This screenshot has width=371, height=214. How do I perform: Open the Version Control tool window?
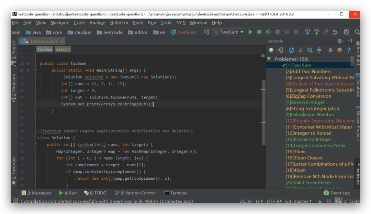click(135, 193)
